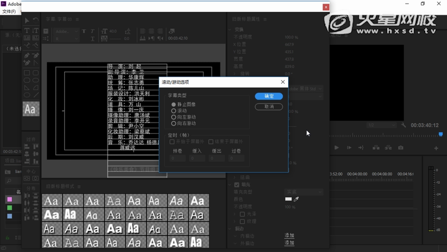This screenshot has width=447, height=252.
Task: Open the 填充类型 dropdown showing 实底
Action: 303,192
